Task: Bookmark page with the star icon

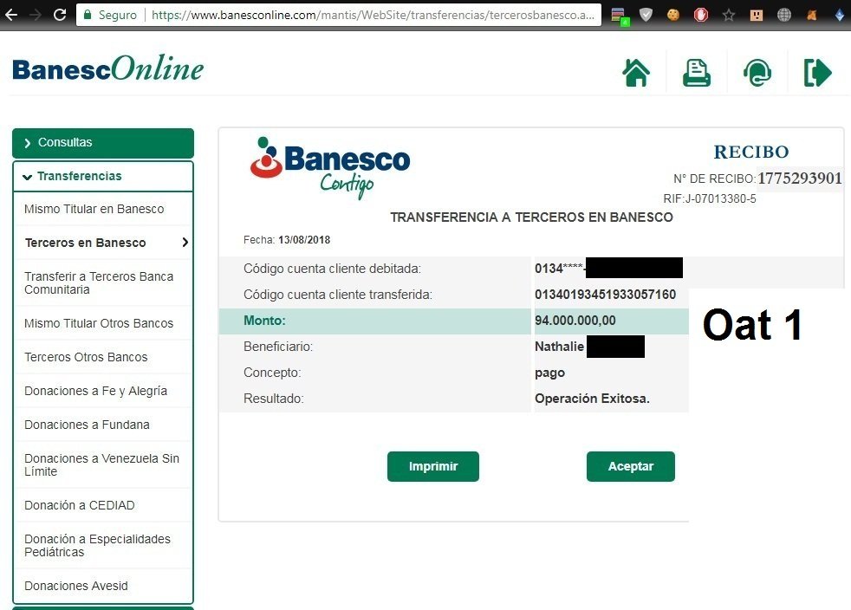Action: [x=728, y=16]
